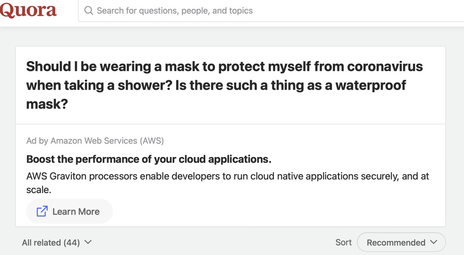Focus the 'Search for questions, people, and topics' field
This screenshot has width=464, height=255.
coord(271,10)
